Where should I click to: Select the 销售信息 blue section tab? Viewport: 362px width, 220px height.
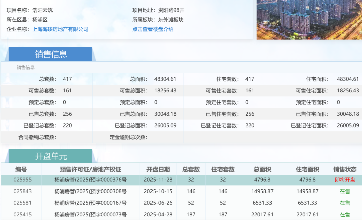51,54
